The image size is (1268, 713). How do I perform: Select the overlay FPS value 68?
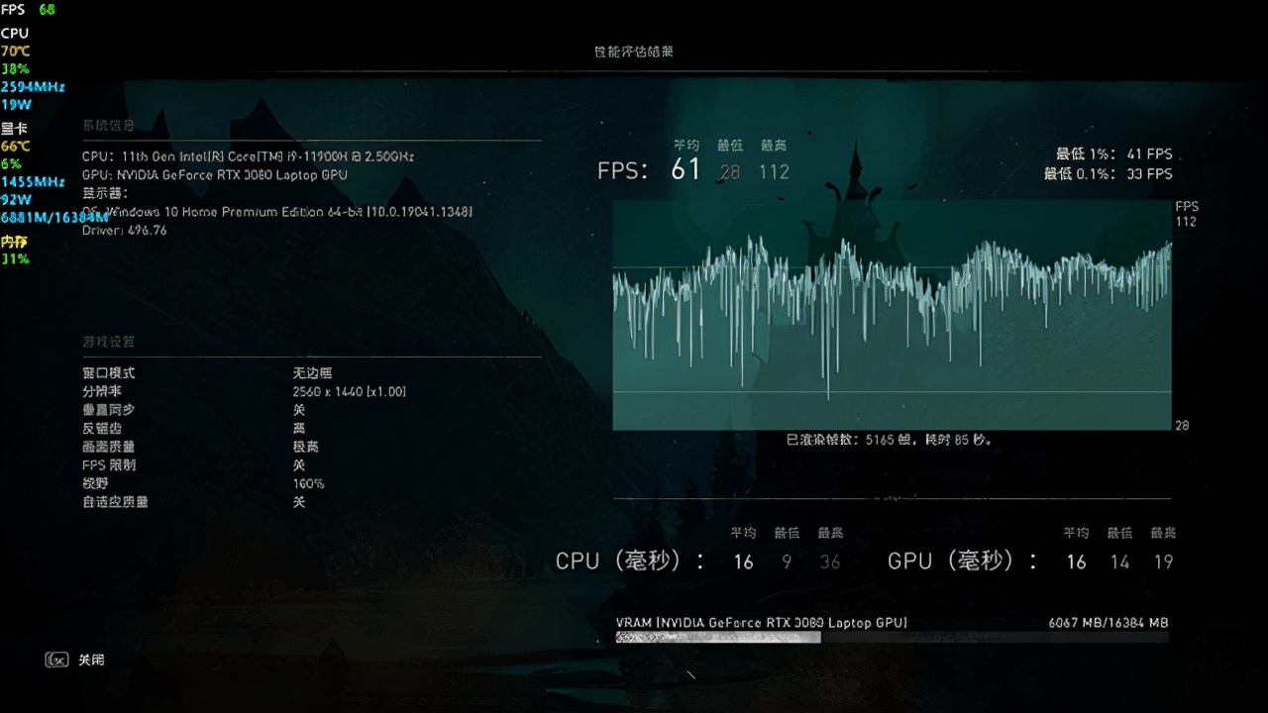pos(47,10)
